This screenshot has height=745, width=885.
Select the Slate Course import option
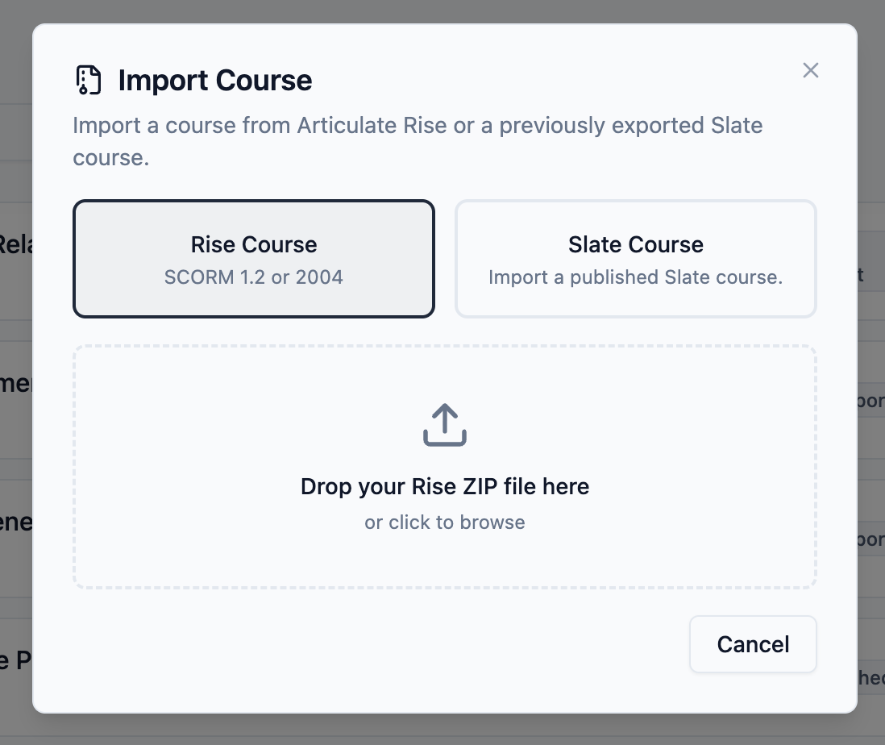point(635,258)
